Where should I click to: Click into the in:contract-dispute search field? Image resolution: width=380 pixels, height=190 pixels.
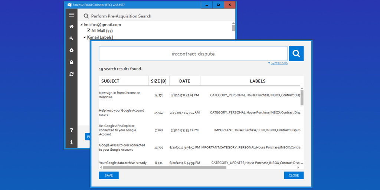coord(193,53)
